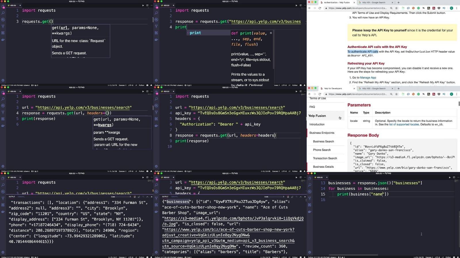Split editor in window showing the print suggestion
Viewport: 460px width, 258px height.
[301, 5]
